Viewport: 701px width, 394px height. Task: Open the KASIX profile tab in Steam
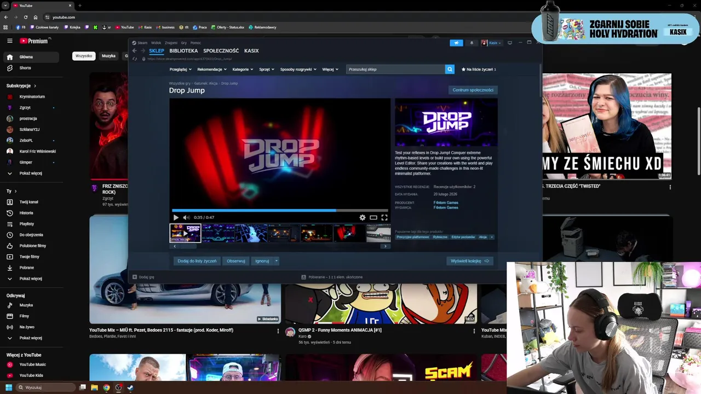(x=251, y=51)
